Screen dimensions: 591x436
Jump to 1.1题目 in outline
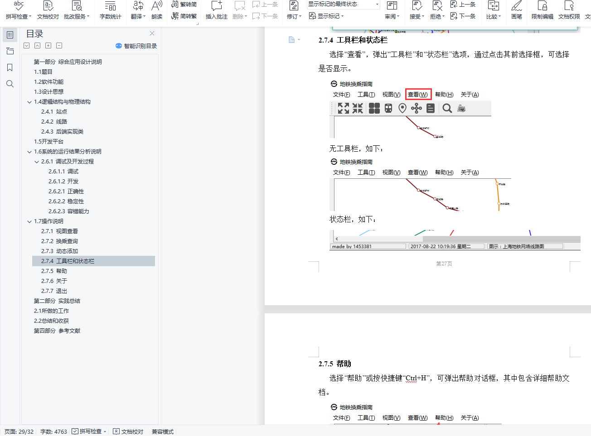(x=43, y=72)
